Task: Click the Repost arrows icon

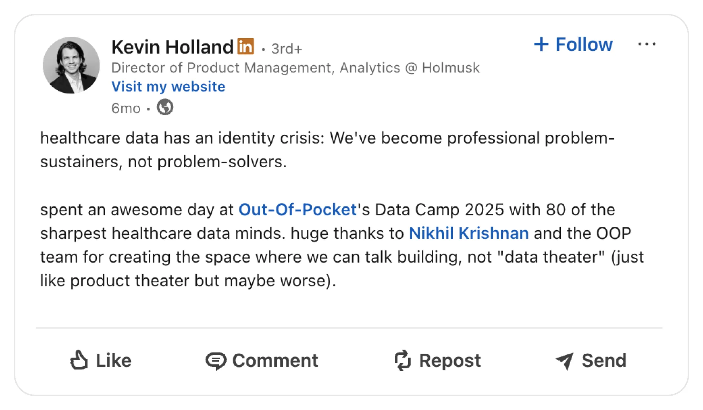Action: tap(403, 360)
